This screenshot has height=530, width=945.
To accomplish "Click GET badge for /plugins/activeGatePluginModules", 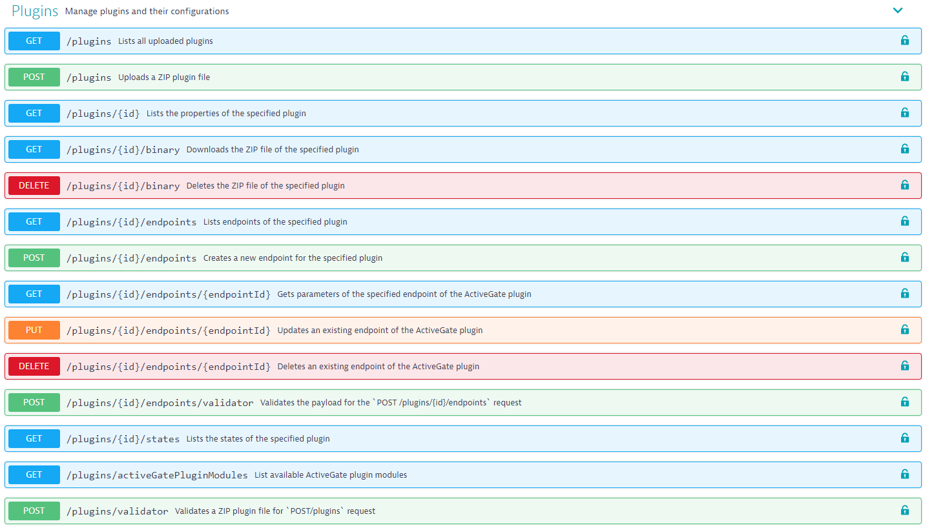I will tap(34, 474).
